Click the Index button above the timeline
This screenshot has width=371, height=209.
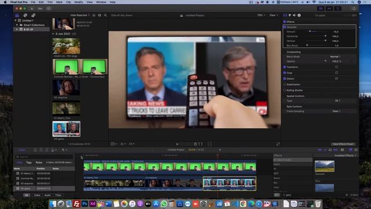point(22,150)
